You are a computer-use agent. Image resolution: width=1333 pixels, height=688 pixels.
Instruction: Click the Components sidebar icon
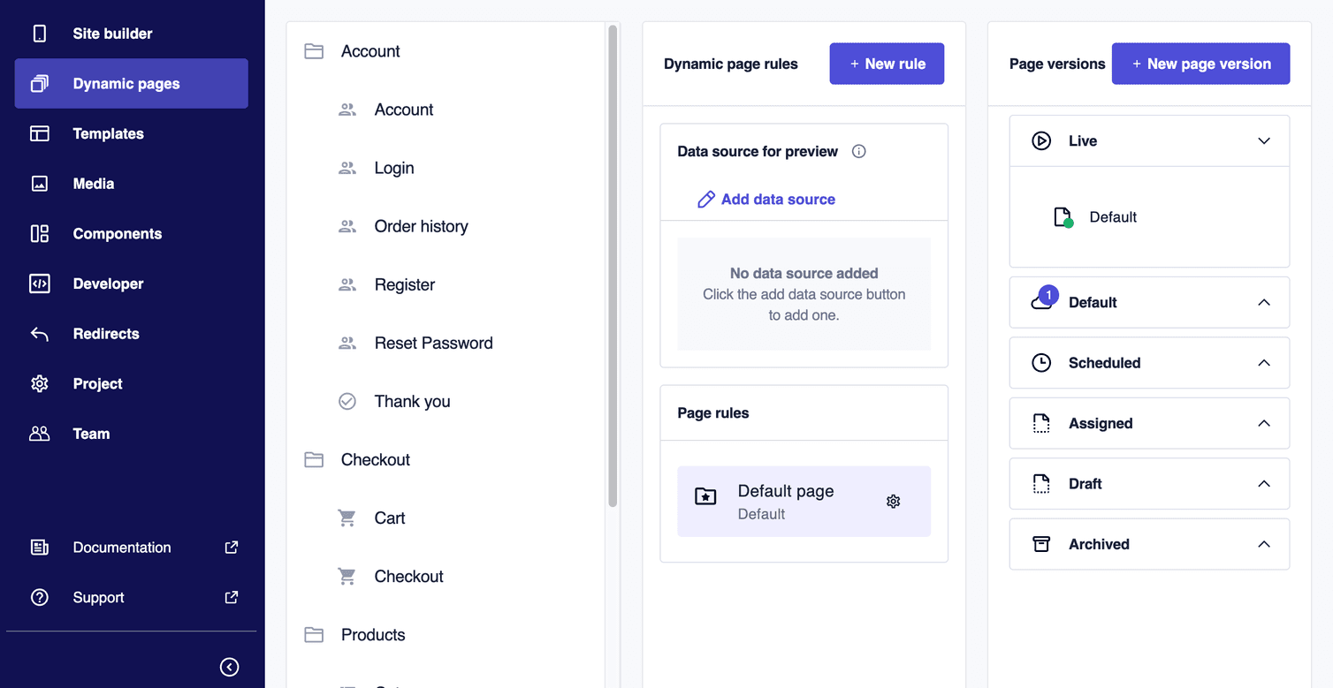tap(40, 233)
